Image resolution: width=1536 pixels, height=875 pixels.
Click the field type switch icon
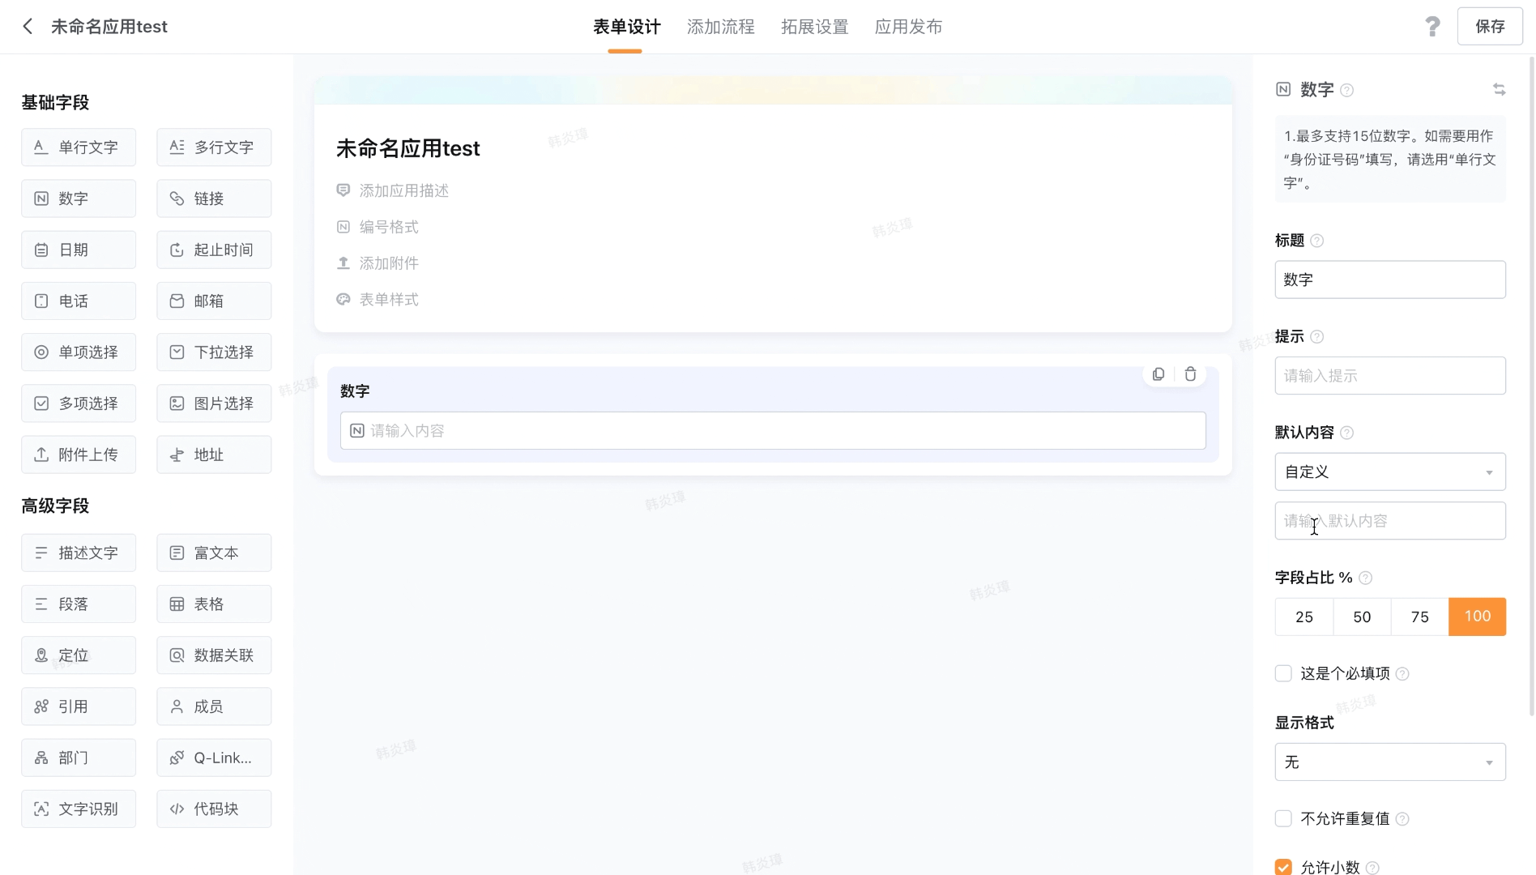coord(1499,90)
